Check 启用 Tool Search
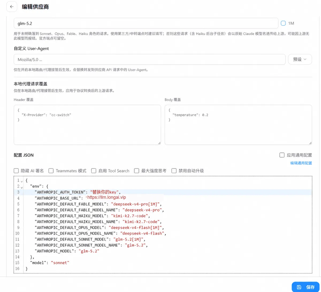The height and width of the screenshot is (292, 321). tap(94, 171)
